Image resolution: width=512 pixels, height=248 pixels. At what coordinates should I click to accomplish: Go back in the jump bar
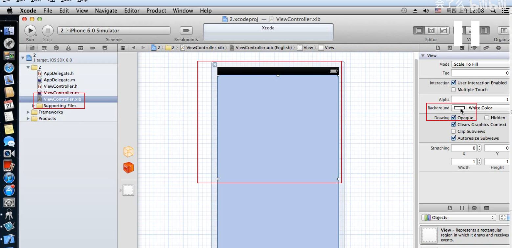click(x=133, y=48)
